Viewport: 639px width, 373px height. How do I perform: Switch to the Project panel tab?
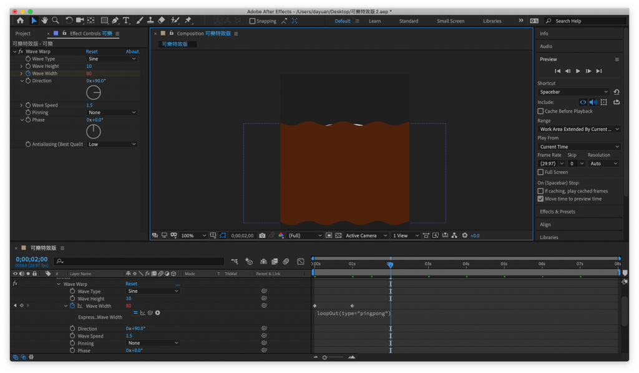point(23,34)
